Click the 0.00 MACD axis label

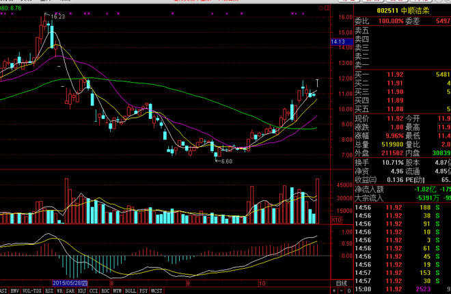347,256
